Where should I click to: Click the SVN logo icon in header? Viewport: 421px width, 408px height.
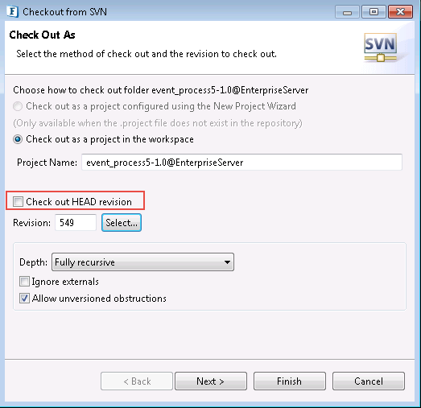click(x=381, y=47)
